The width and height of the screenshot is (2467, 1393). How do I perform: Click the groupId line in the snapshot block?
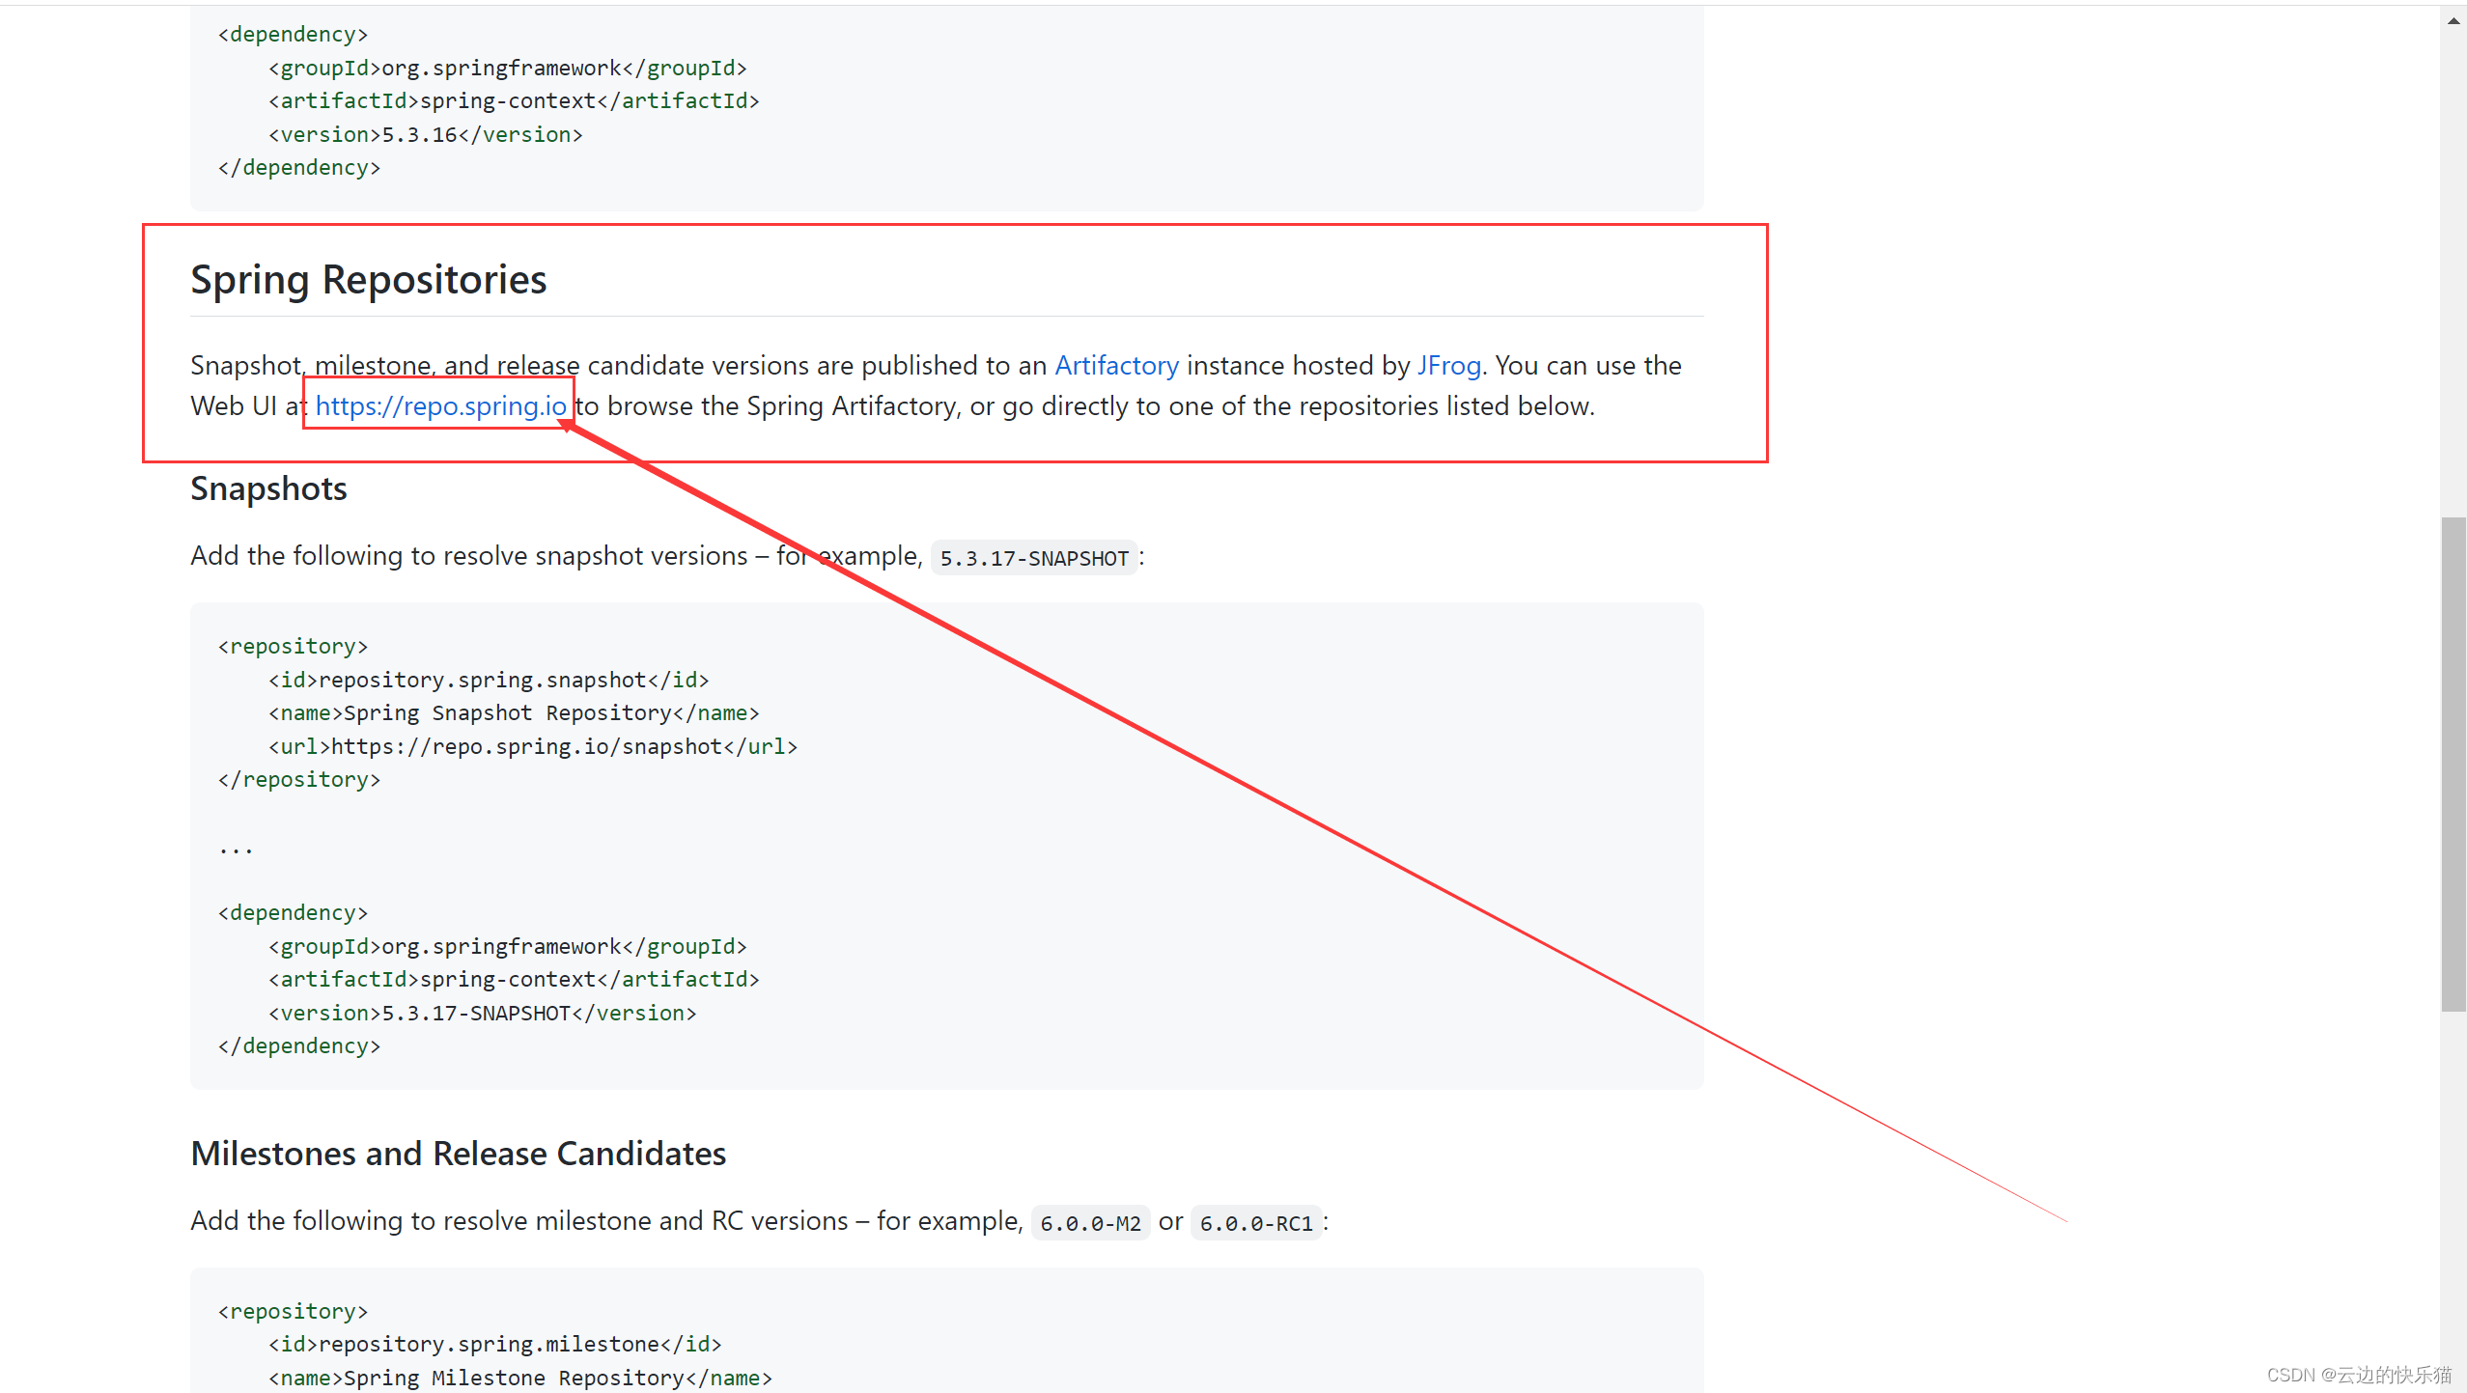[508, 946]
